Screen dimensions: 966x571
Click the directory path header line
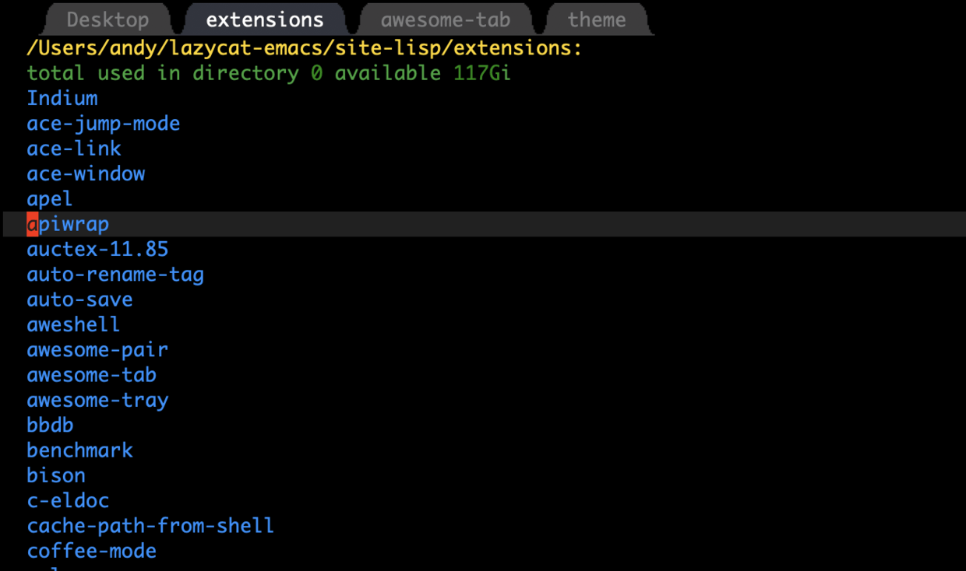tap(304, 48)
